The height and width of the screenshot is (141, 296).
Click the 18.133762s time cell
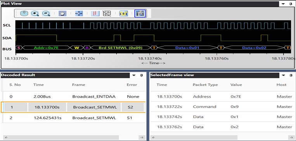(x=169, y=127)
